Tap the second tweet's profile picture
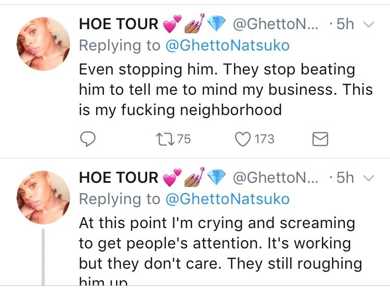 pyautogui.click(x=44, y=198)
